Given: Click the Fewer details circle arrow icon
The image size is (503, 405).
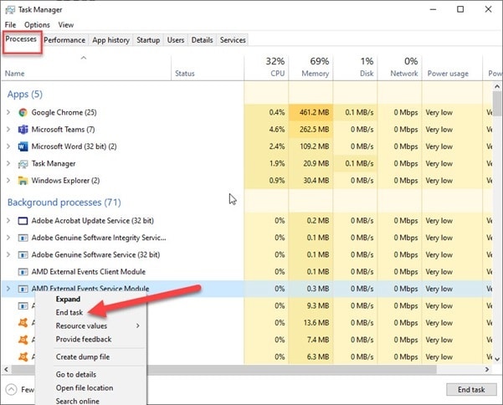Looking at the screenshot, I should coord(11,390).
